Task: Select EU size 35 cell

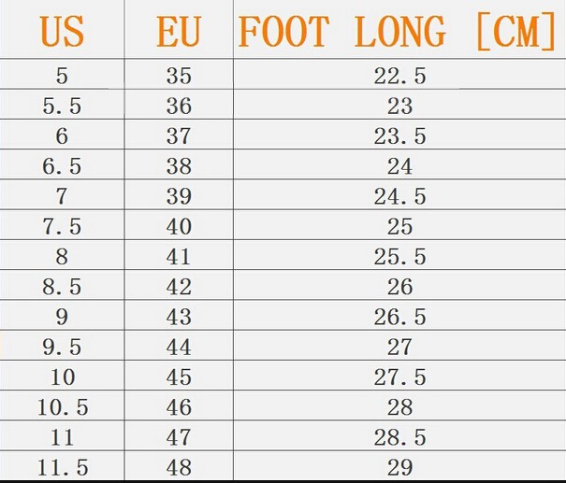Action: (179, 76)
